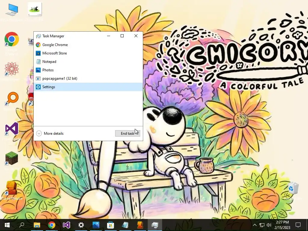Click the popcapgame1 icon in task list
The image size is (308, 231).
38,79
